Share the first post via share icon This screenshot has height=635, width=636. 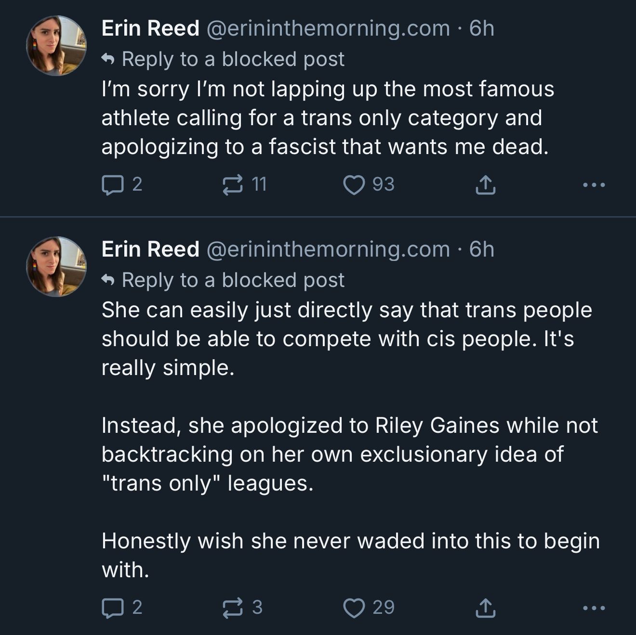[x=485, y=185]
